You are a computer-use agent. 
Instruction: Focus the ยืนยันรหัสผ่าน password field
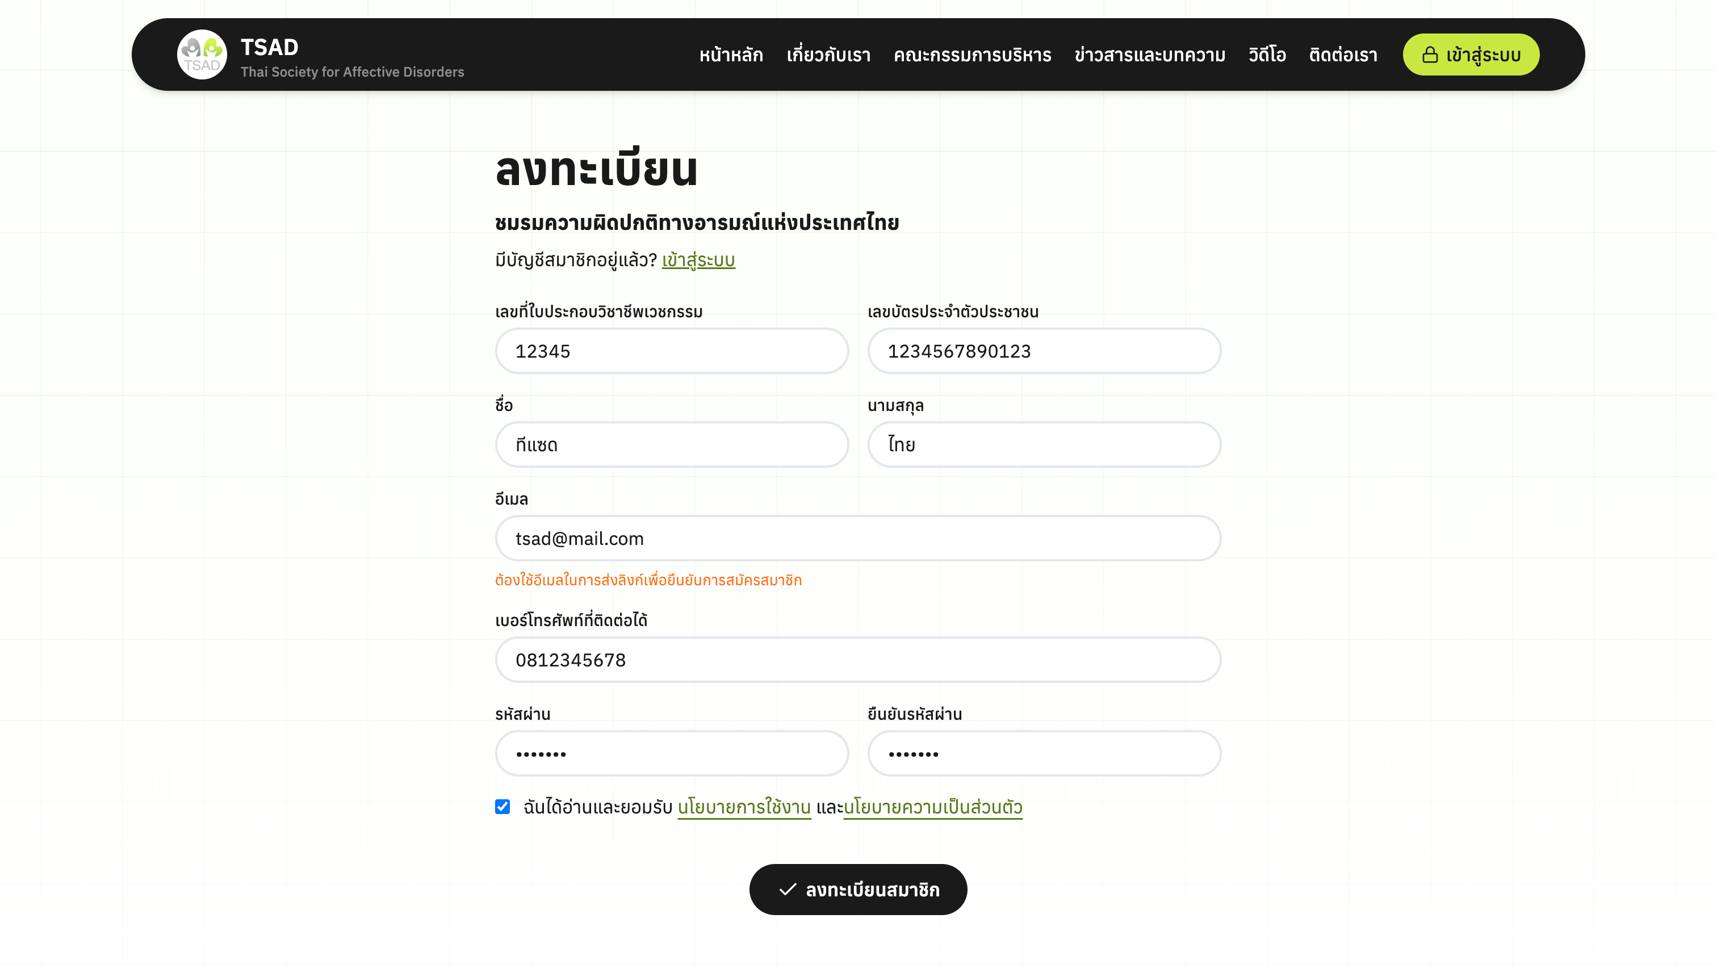(x=1044, y=753)
